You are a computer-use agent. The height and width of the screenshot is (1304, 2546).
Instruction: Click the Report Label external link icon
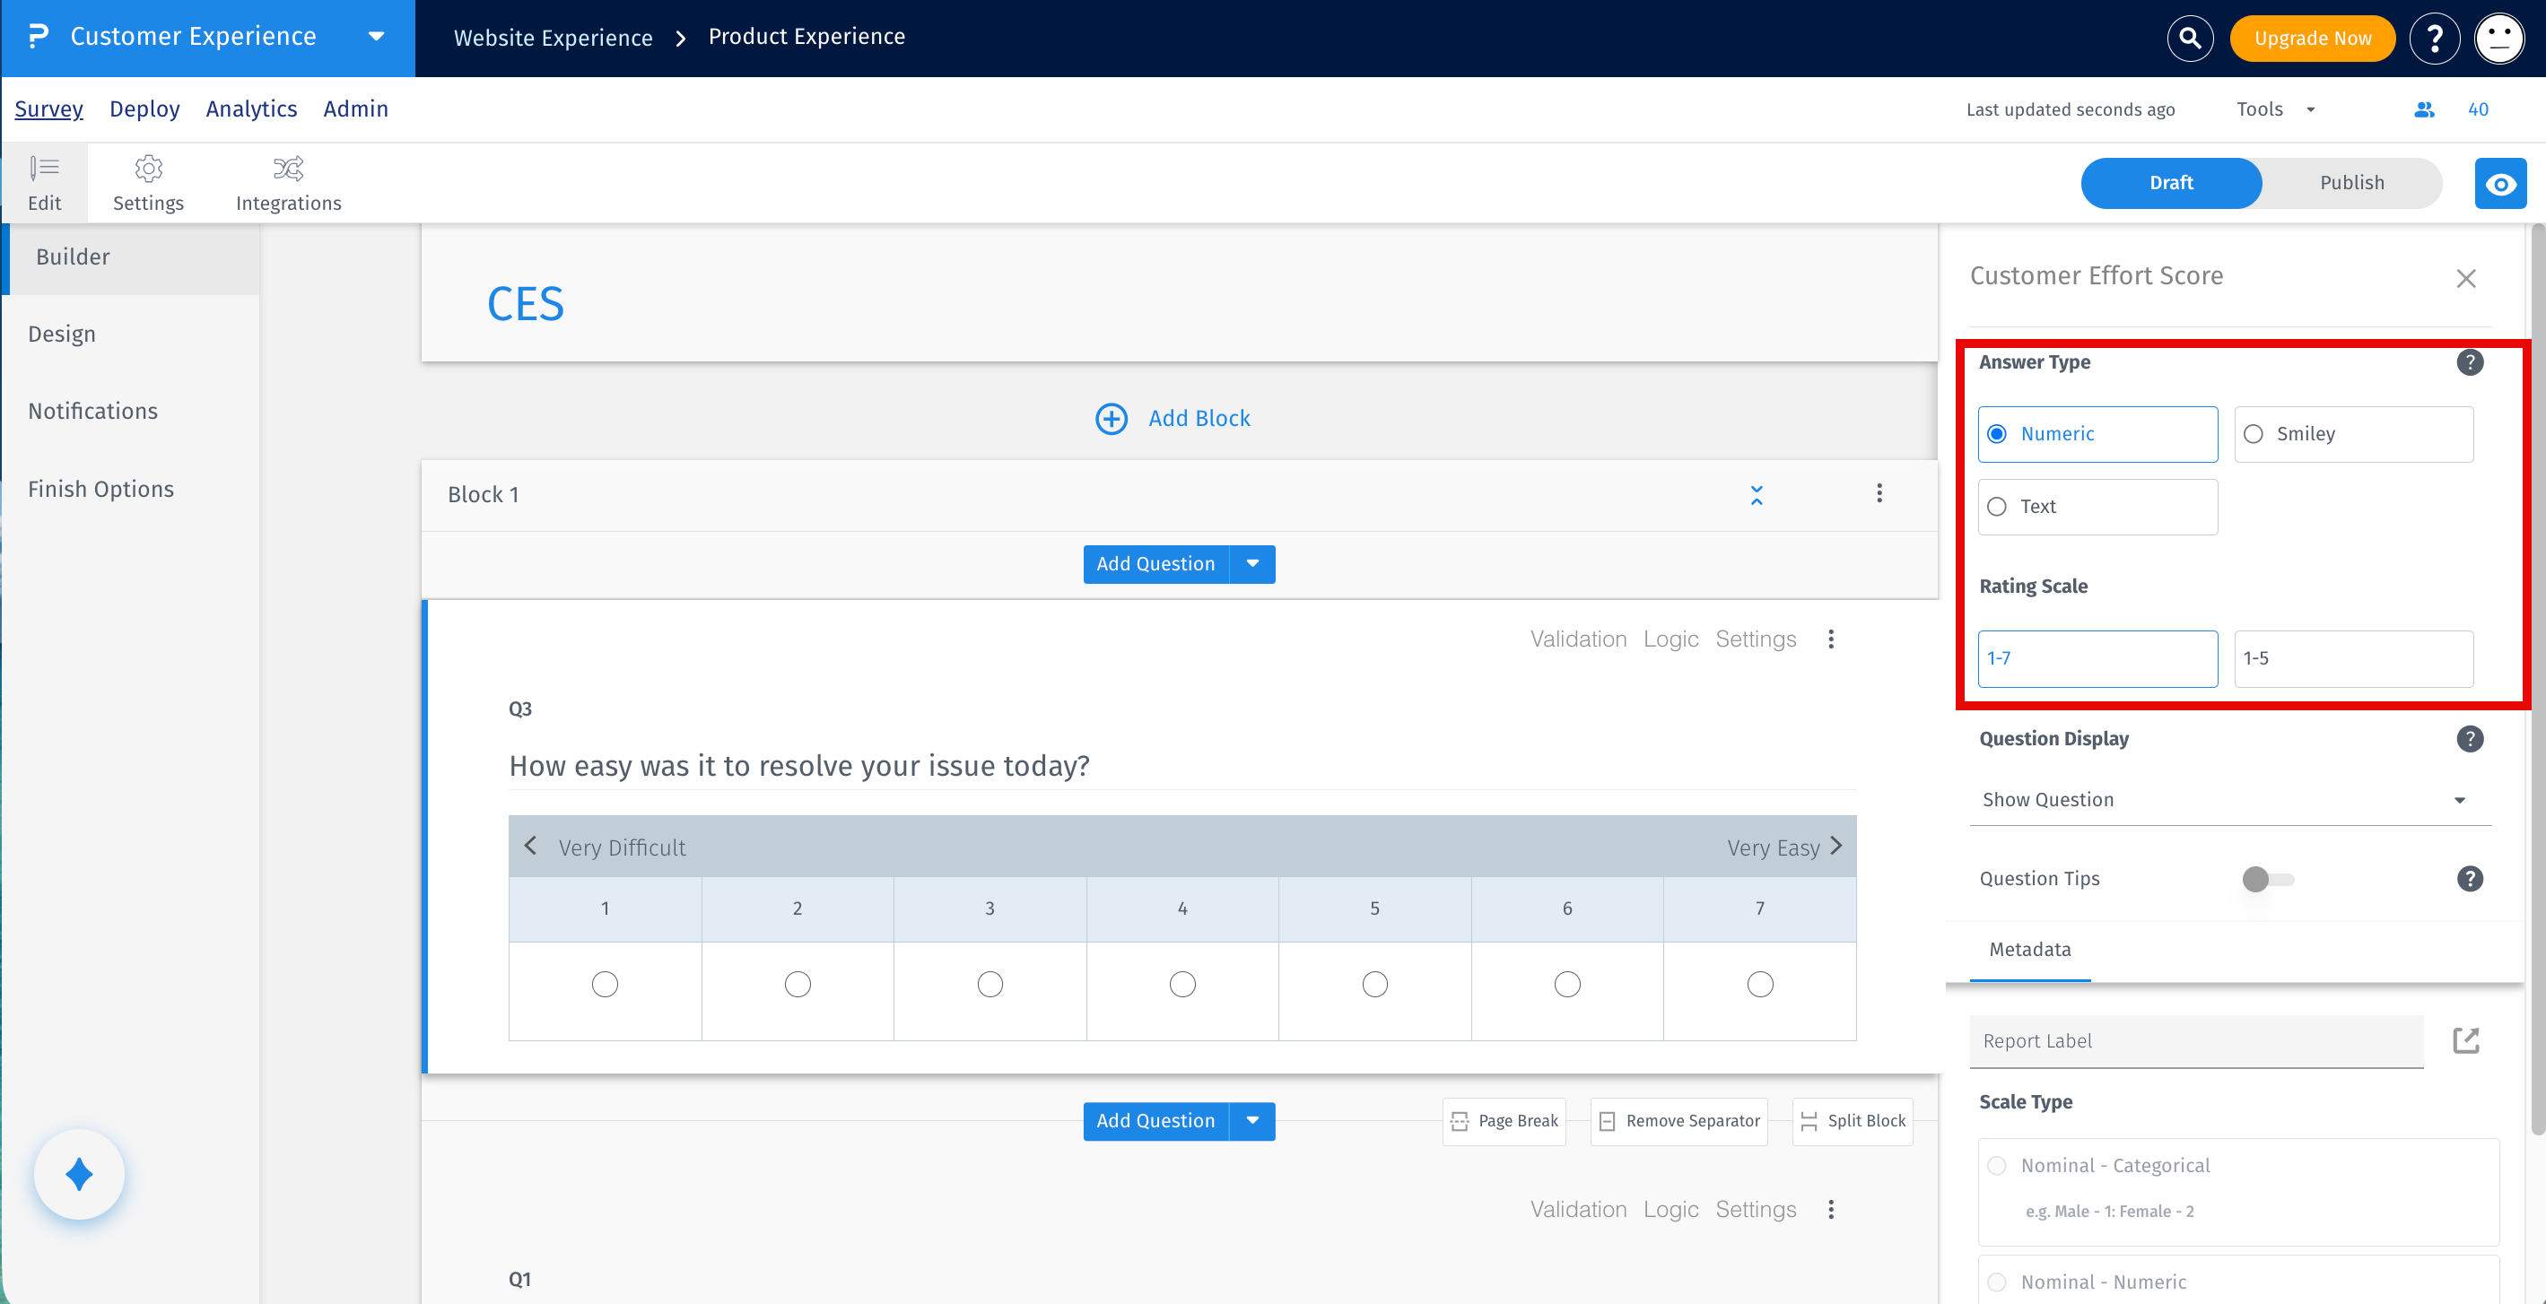click(x=2465, y=1040)
